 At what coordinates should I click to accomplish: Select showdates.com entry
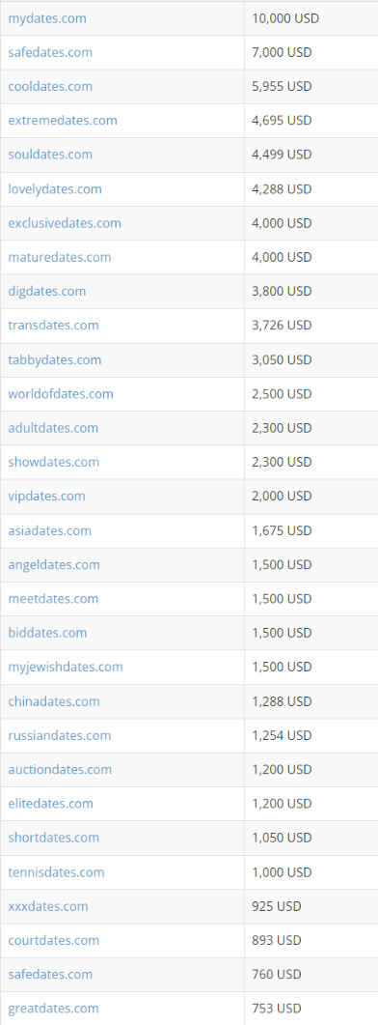(54, 462)
